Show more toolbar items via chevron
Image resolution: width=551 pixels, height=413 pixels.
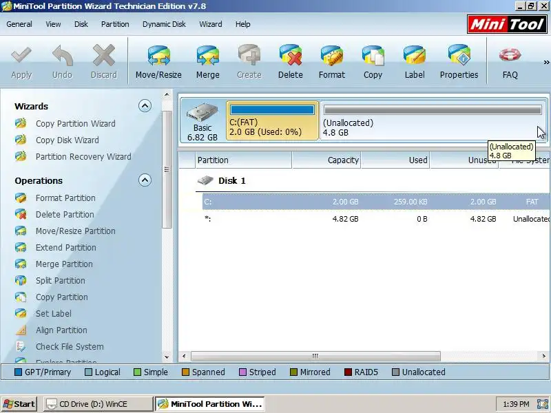[546, 63]
